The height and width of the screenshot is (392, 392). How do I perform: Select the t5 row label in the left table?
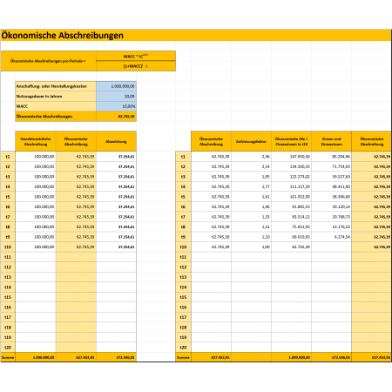(x=8, y=197)
